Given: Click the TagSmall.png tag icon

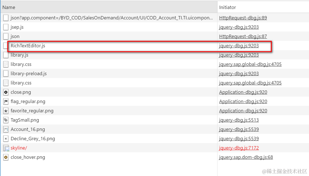Looking at the screenshot, I should (x=6, y=120).
